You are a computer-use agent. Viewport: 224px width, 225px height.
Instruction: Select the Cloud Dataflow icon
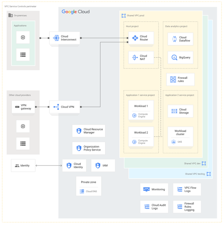point(174,39)
